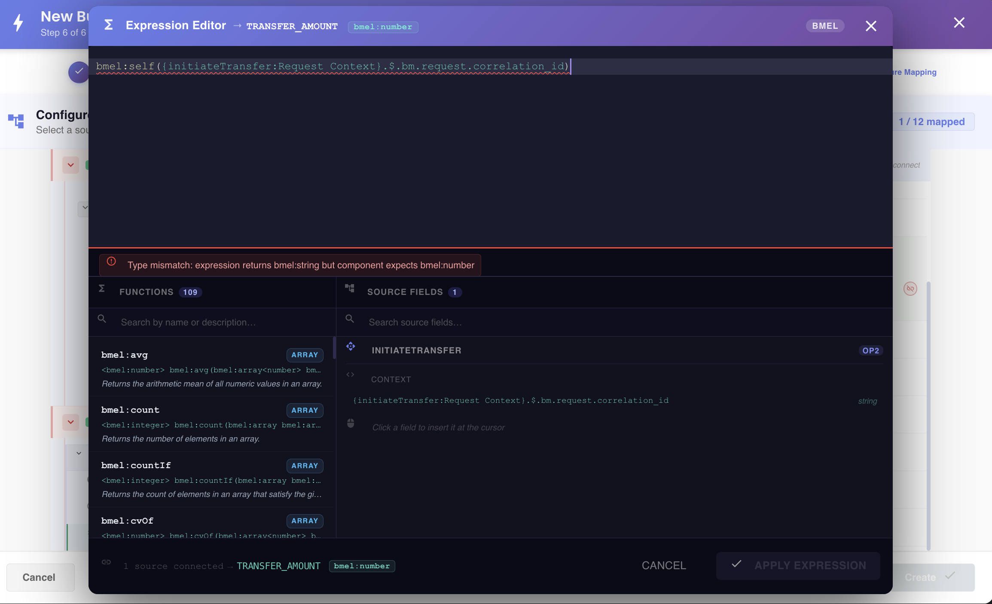This screenshot has width=992, height=604.
Task: Click the 109 functions count badge
Action: (x=190, y=292)
